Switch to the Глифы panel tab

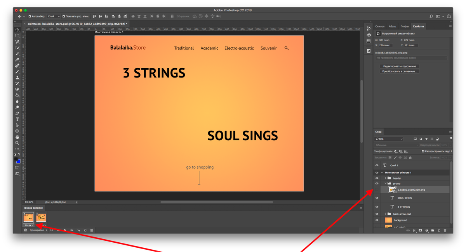(x=404, y=26)
